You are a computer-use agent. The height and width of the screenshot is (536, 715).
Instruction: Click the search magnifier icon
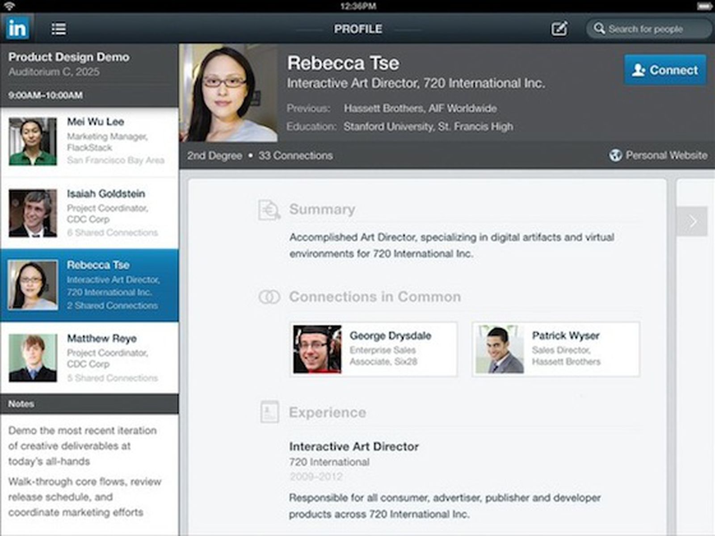[x=599, y=29]
